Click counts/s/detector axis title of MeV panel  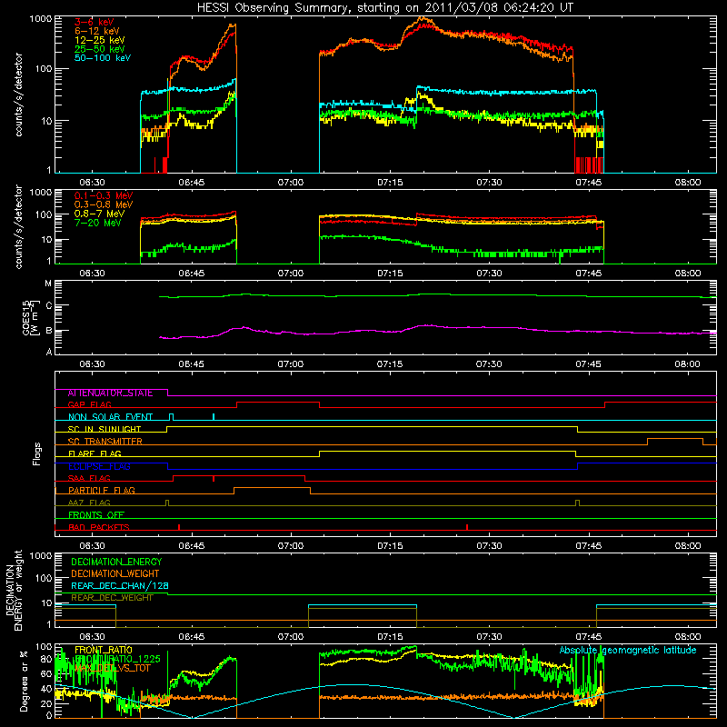click(x=18, y=227)
